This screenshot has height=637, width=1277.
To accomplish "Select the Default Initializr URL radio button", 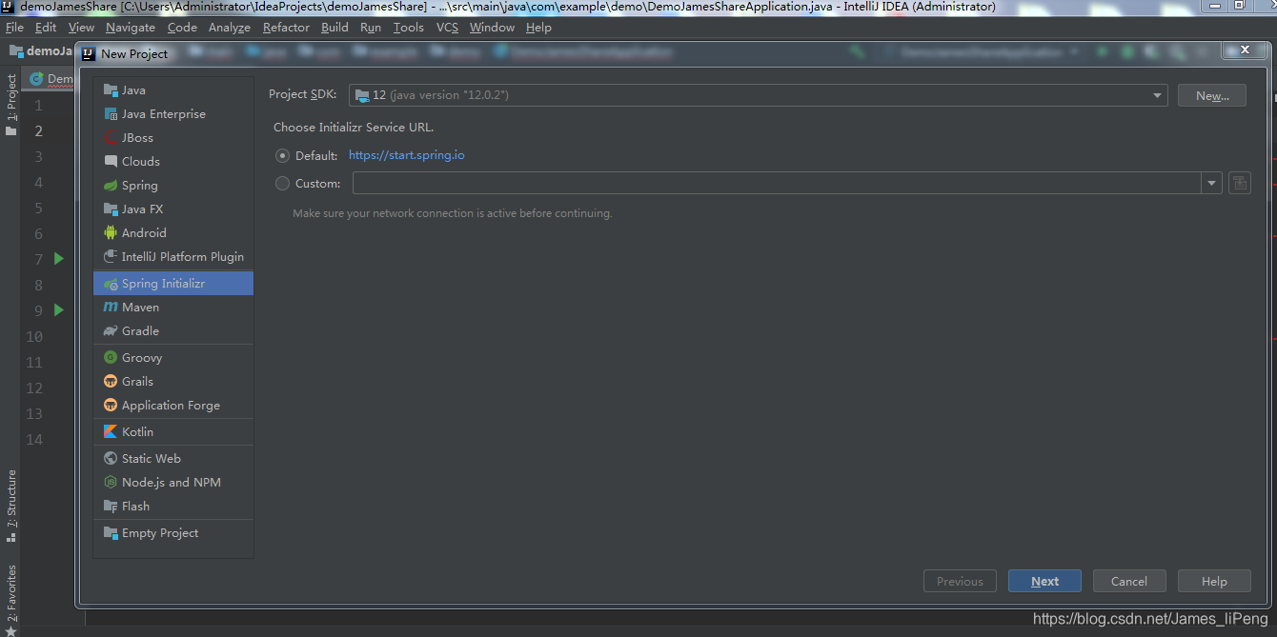I will click(x=282, y=155).
